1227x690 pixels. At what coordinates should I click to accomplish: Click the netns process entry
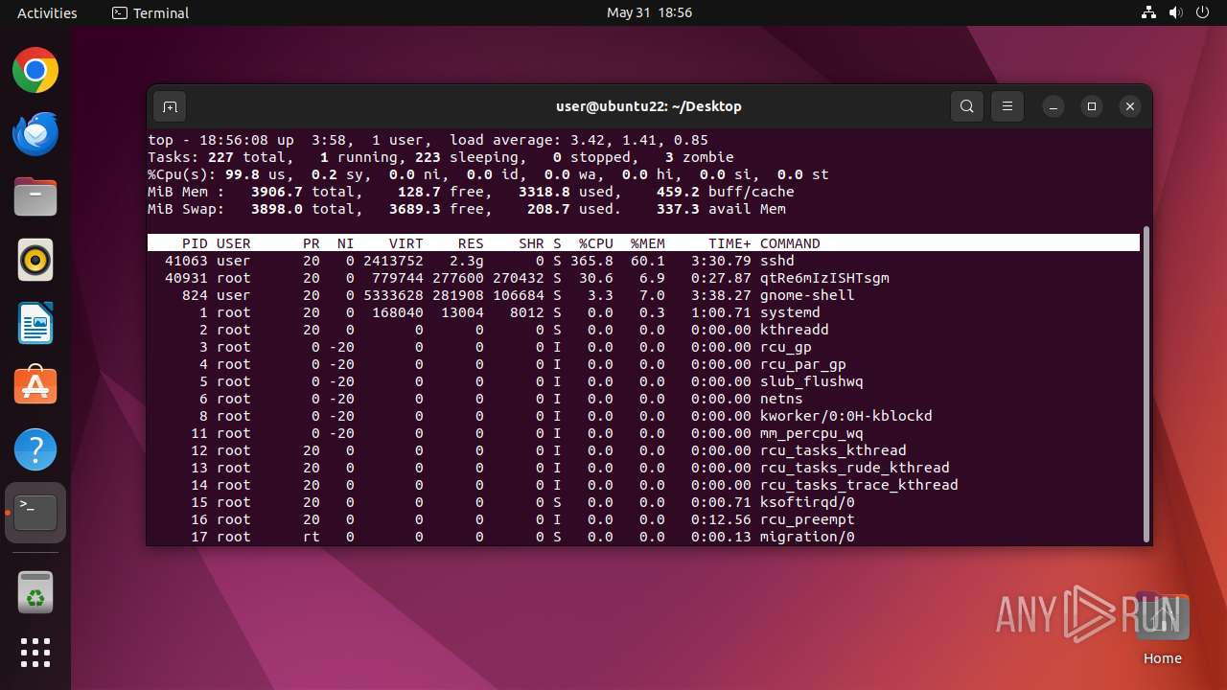pyautogui.click(x=781, y=399)
